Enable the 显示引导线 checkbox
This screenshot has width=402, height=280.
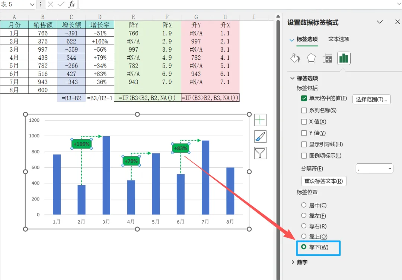tap(304, 144)
